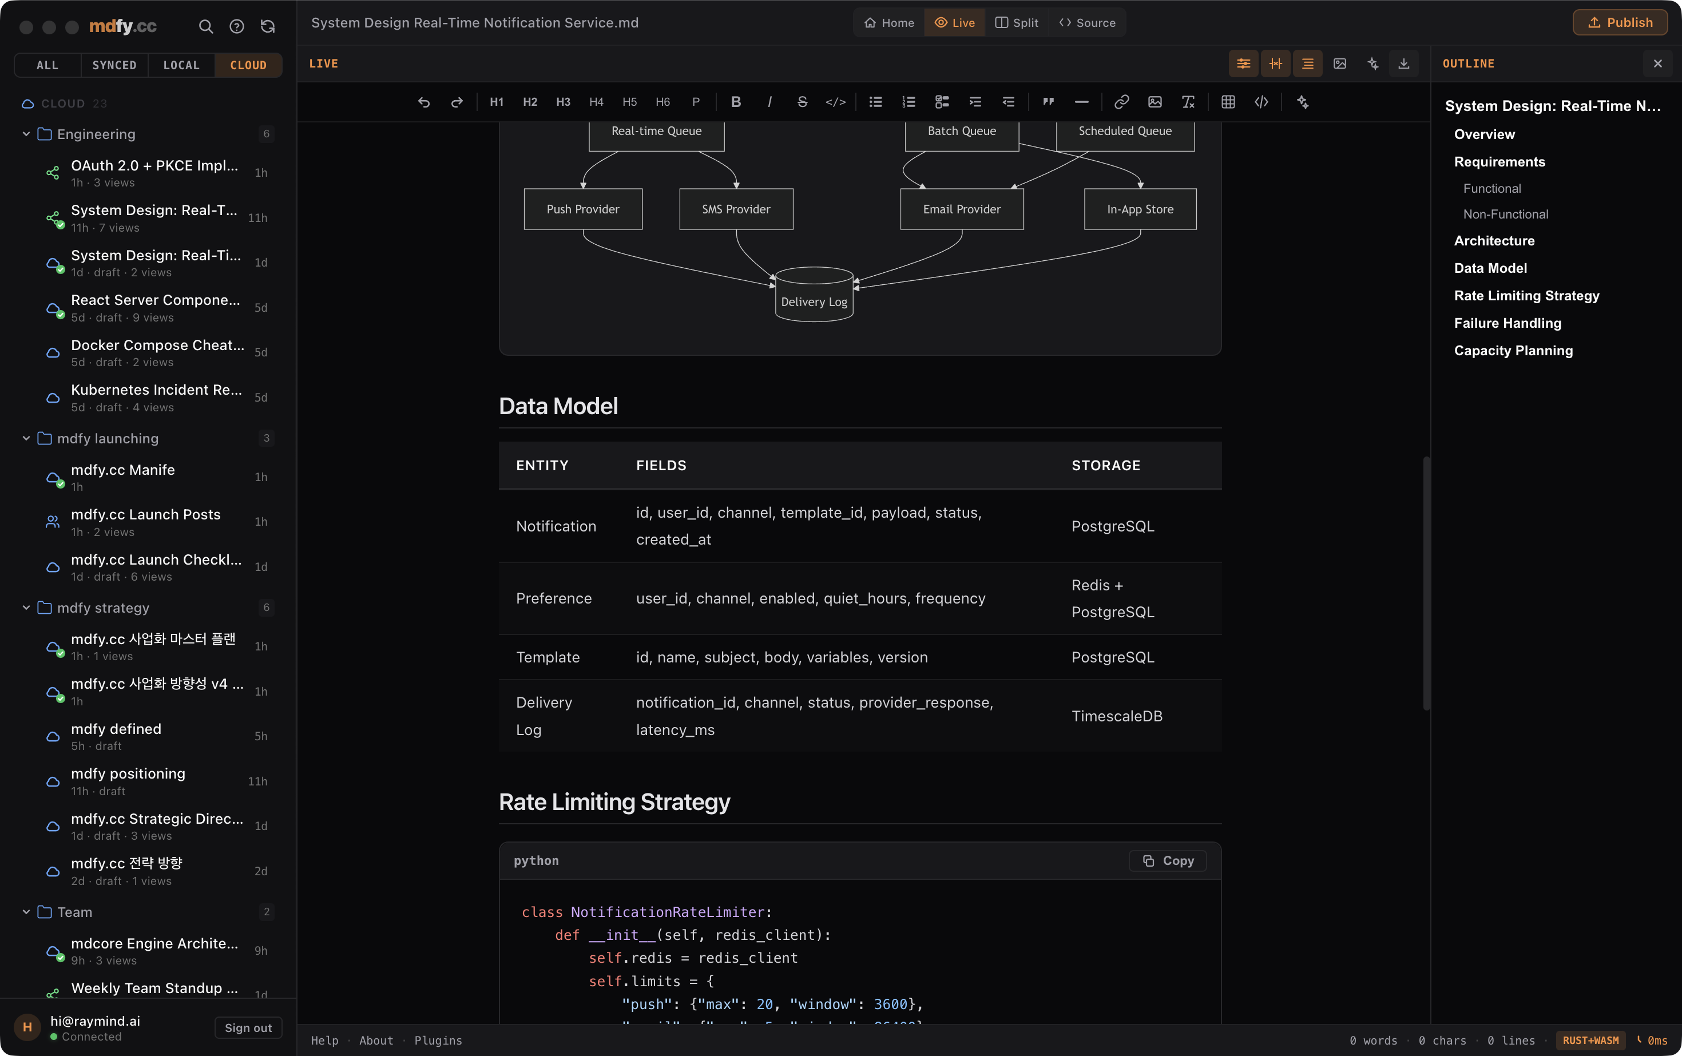Open search with the magnifier icon

click(x=205, y=26)
